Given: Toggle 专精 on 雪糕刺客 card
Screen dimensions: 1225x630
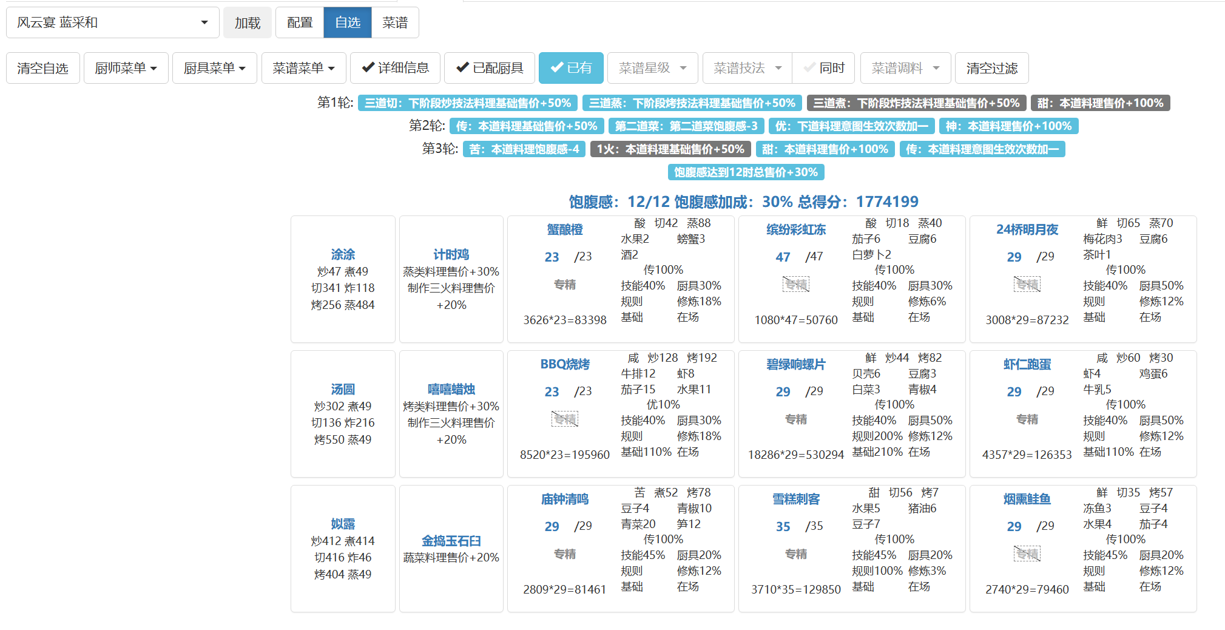Looking at the screenshot, I should tap(796, 554).
